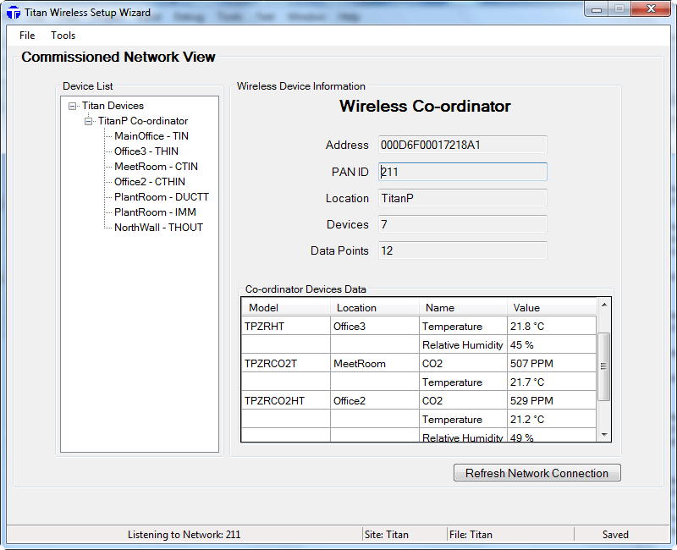Click the 21.8 °C value cell
Screen dimensions: 677x550
coord(552,327)
